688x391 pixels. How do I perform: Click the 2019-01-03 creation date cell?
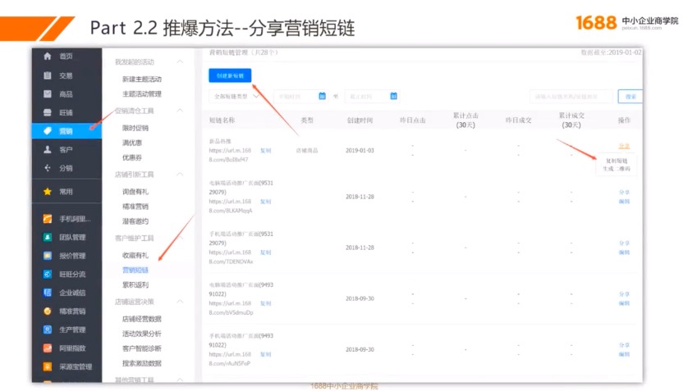[360, 150]
